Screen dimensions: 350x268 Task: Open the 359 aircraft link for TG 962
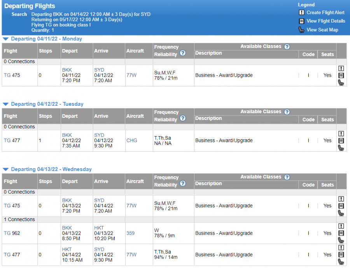(x=130, y=233)
